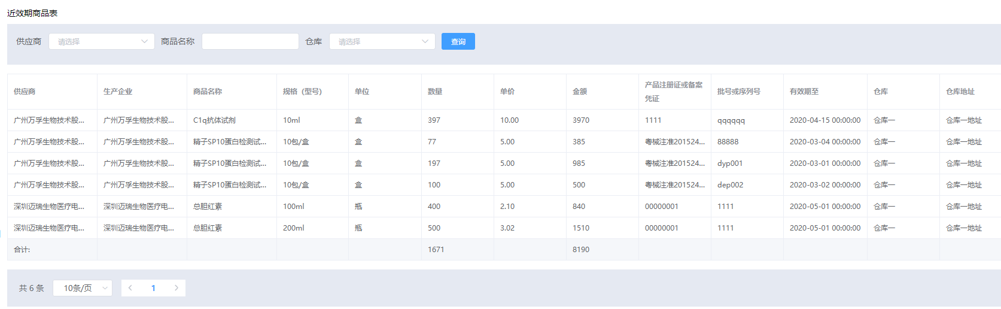The height and width of the screenshot is (309, 1001).
Task: Click the 商品名称 text input field
Action: (250, 41)
